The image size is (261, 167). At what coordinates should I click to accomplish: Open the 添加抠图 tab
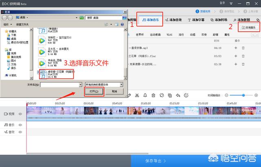242,20
